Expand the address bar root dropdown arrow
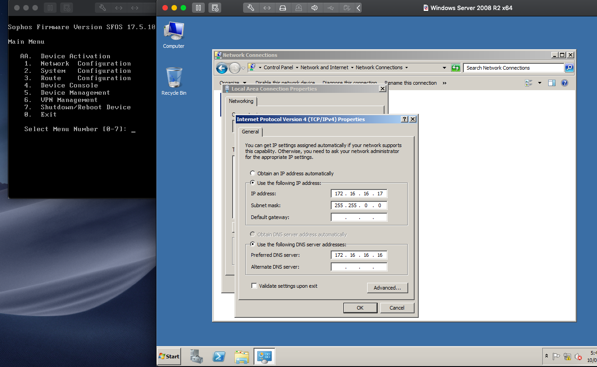Viewport: 597px width, 367px height. pyautogui.click(x=260, y=67)
